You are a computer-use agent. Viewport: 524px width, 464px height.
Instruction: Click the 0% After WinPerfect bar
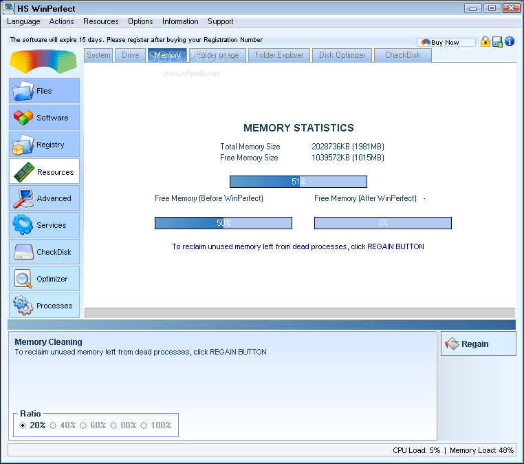point(383,223)
